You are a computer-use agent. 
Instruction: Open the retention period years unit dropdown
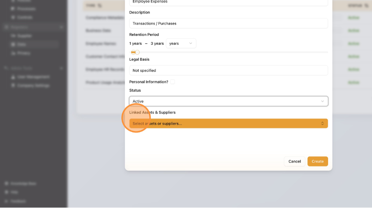pos(181,43)
